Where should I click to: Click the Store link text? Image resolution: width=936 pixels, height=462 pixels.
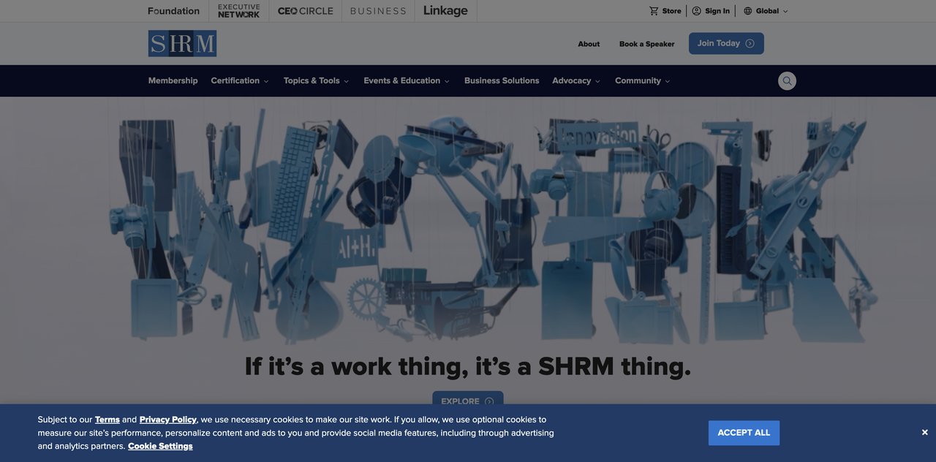671,11
